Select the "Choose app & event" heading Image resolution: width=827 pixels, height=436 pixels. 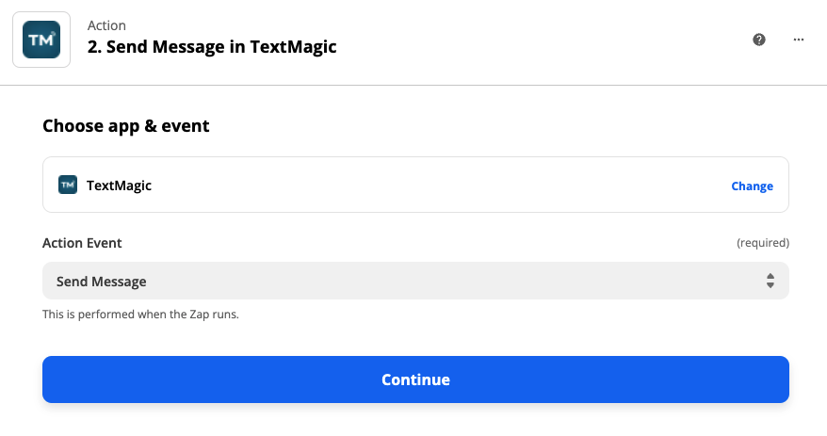click(125, 125)
